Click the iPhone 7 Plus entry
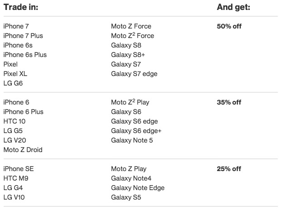The width and height of the screenshot is (281, 210). pyautogui.click(x=23, y=36)
